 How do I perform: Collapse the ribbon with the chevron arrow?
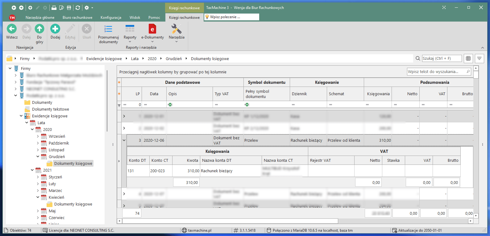click(x=482, y=48)
